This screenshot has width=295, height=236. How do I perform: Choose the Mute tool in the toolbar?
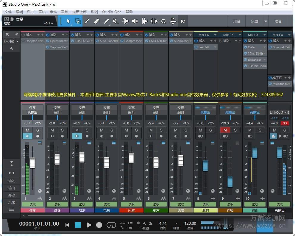tap(115, 21)
